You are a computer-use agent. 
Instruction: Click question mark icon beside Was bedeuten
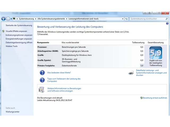(x=42, y=72)
